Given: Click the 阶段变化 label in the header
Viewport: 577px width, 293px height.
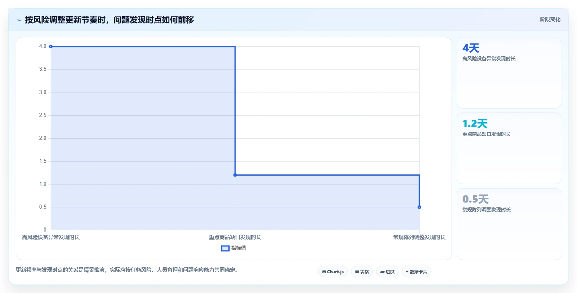Looking at the screenshot, I should coord(550,19).
